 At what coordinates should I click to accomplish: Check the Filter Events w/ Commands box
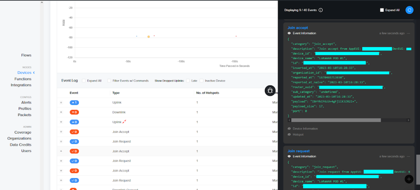(110, 81)
